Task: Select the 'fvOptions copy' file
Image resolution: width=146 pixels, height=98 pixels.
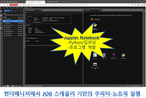Action: (13, 25)
